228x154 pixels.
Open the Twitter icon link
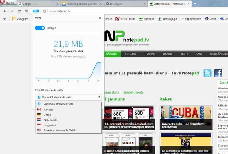[x=207, y=73]
